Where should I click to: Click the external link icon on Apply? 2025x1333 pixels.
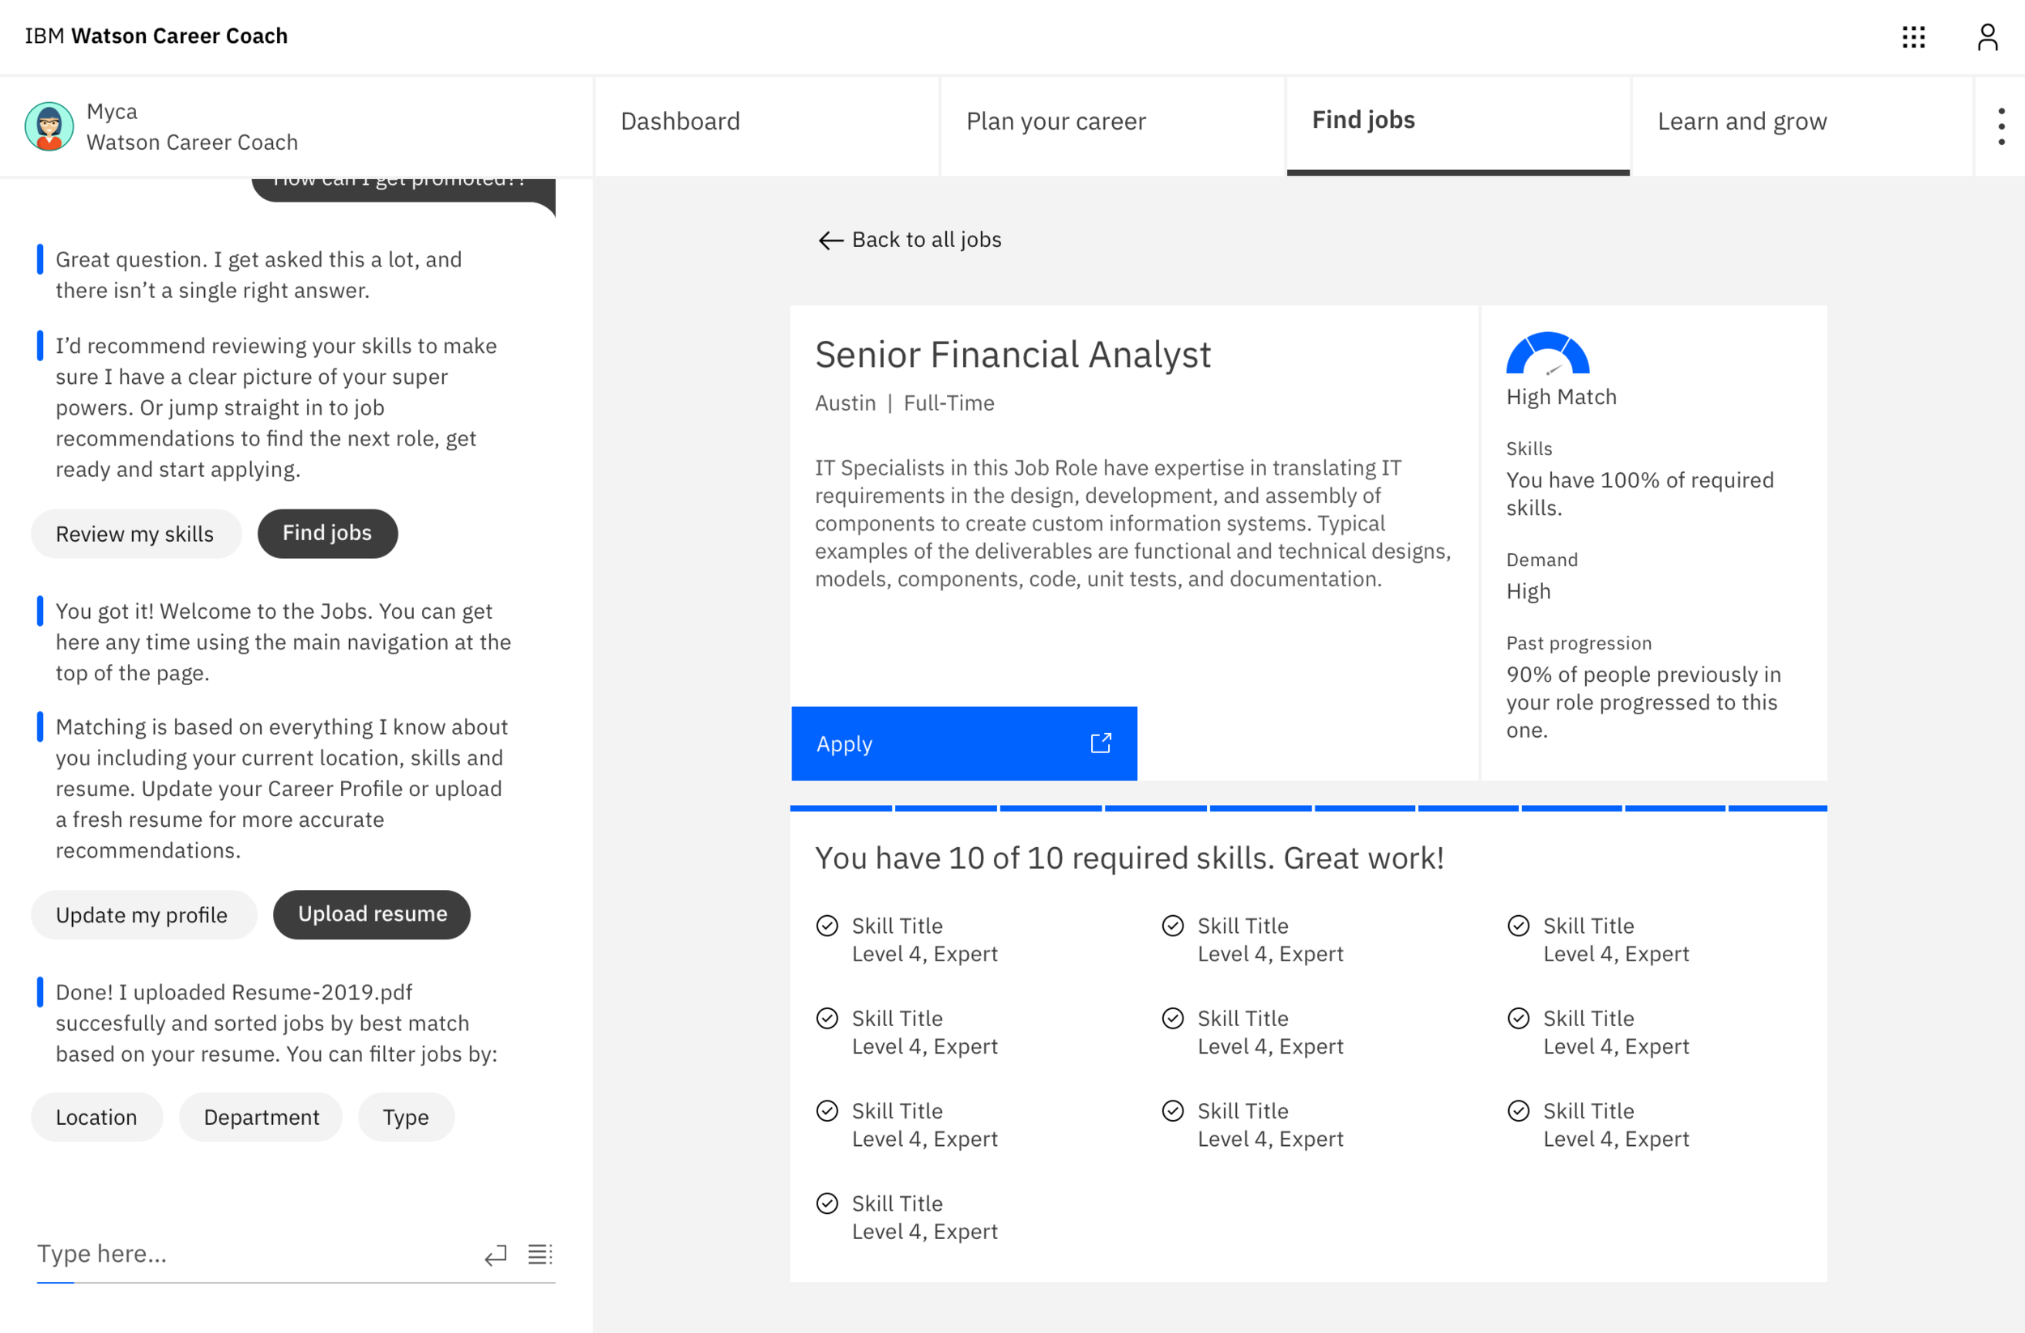(x=1100, y=743)
